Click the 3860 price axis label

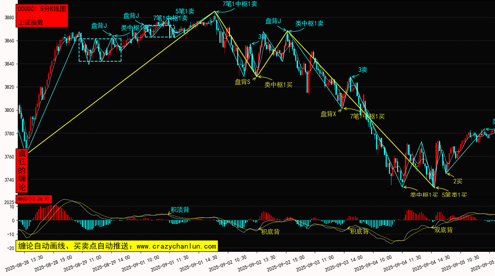9,41
